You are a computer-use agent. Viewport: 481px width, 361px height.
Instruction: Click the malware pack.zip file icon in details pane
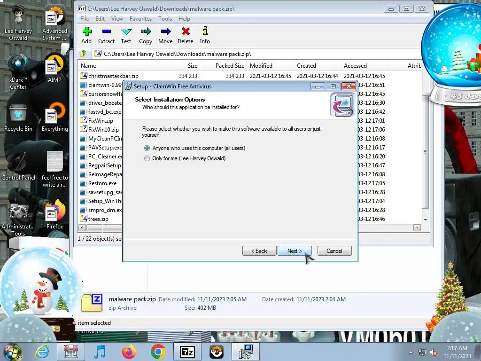click(92, 303)
